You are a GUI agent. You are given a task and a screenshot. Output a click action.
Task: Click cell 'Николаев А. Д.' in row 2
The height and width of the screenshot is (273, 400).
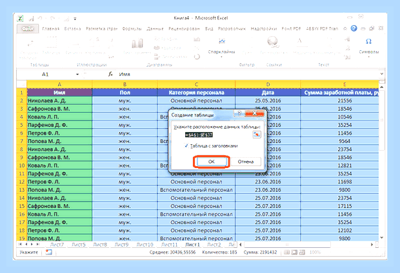coord(59,100)
